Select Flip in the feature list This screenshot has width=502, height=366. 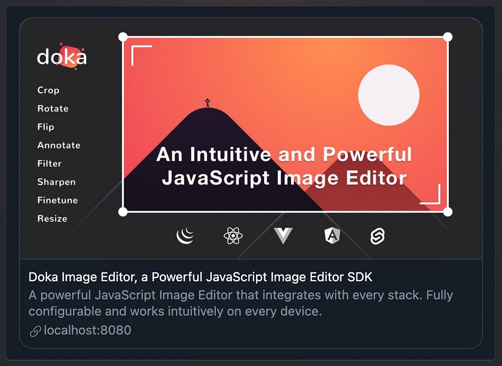[46, 127]
